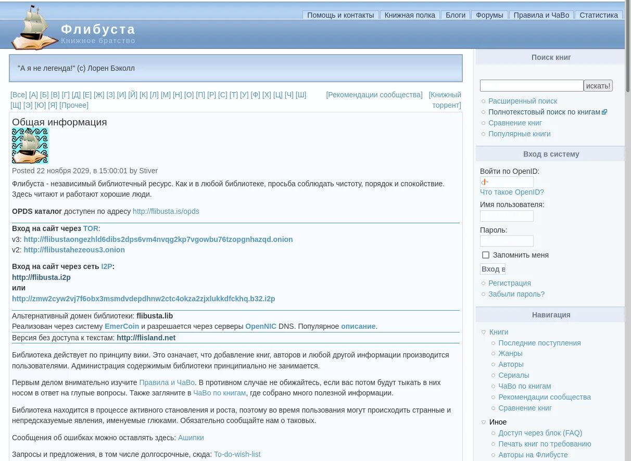Open Полнотекстовый поиск по книгам link
This screenshot has height=461, width=631.
pyautogui.click(x=544, y=112)
